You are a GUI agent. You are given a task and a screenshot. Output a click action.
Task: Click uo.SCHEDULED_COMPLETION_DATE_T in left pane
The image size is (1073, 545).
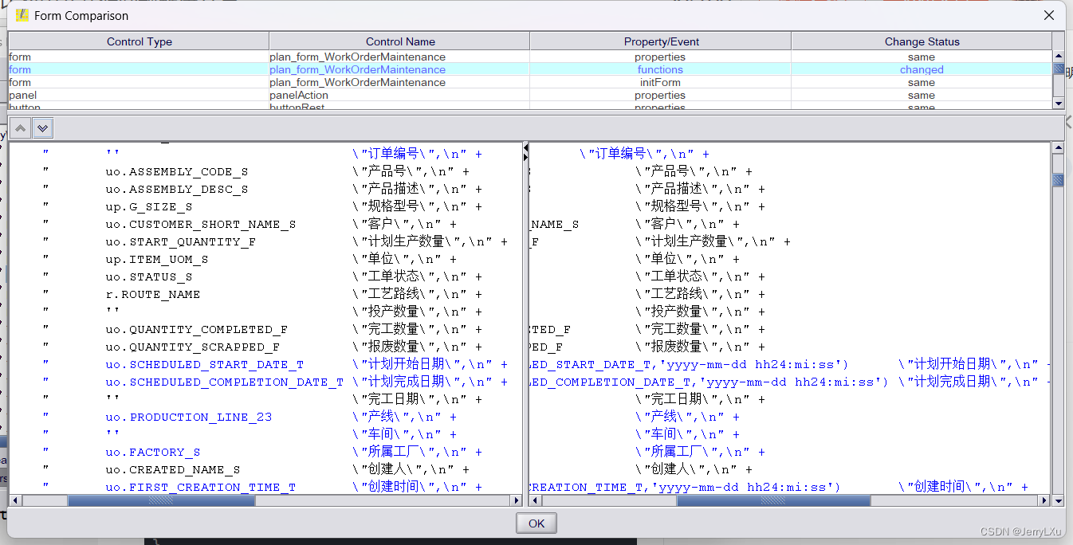point(225,382)
